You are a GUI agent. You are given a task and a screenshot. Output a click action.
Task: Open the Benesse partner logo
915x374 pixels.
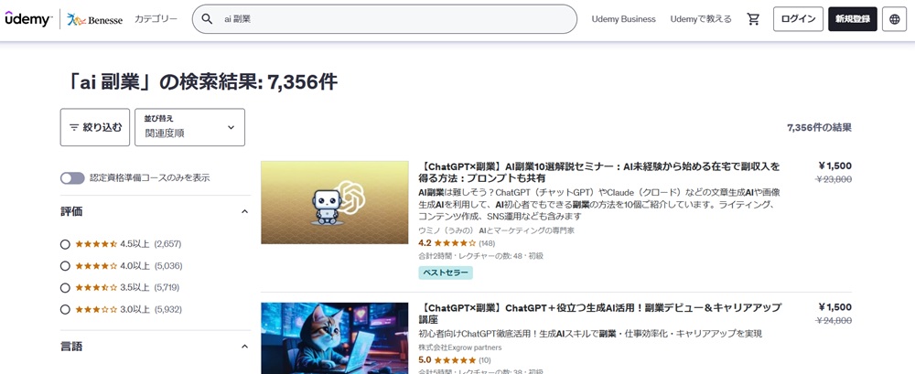tap(94, 19)
